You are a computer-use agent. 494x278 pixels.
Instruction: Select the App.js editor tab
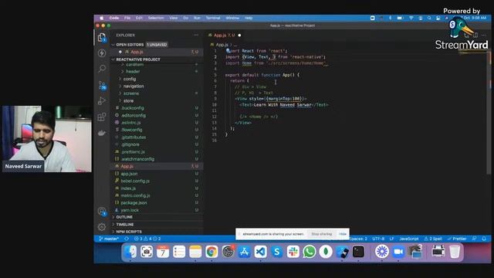coord(224,36)
